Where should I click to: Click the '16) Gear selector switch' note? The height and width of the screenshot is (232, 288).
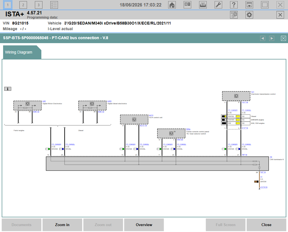(196, 134)
